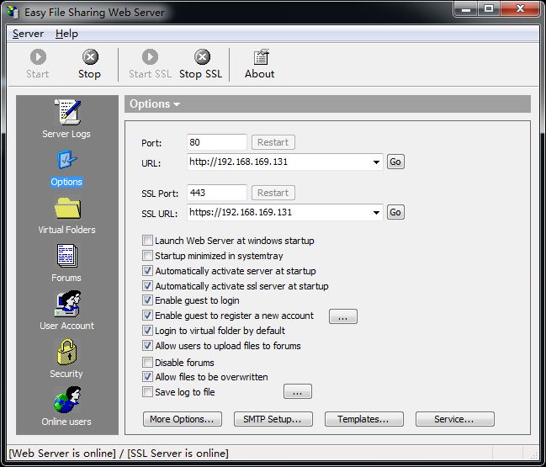Expand the URL combo box dropdown

pos(376,162)
